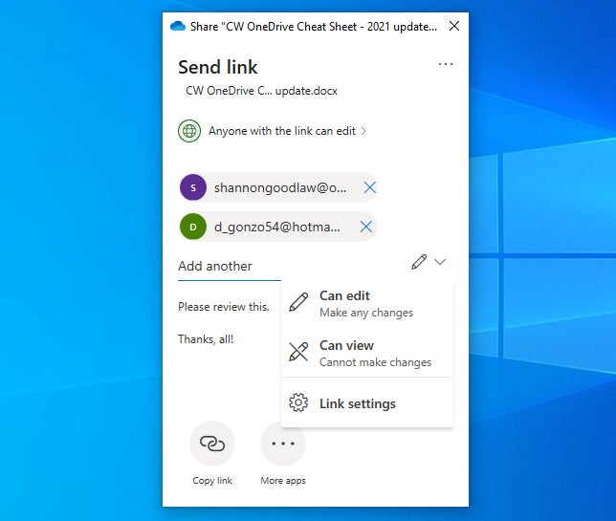Select the shannongoodlaw@o... recipient chip
The width and height of the screenshot is (616, 521).
(x=278, y=187)
